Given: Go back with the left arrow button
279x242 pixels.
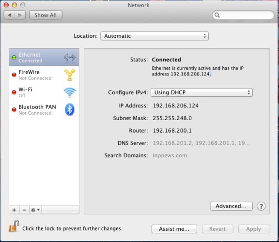Looking at the screenshot, I should pos(10,15).
